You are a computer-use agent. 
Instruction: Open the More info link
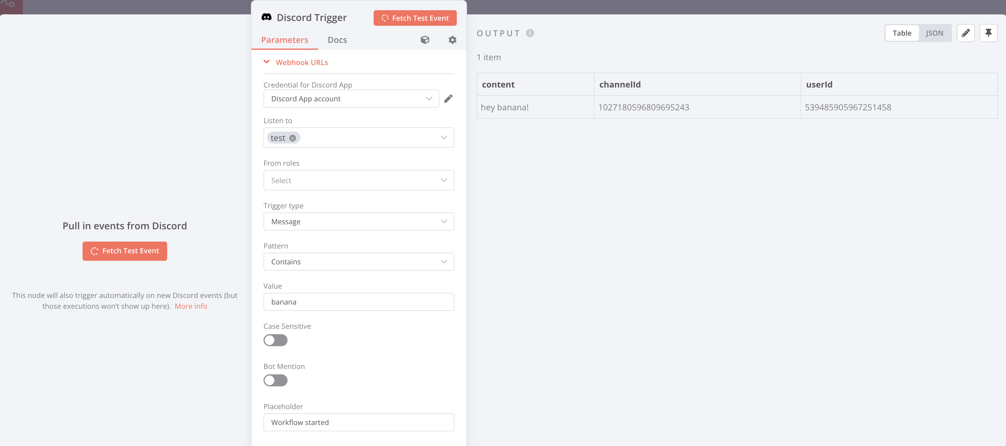pyautogui.click(x=191, y=306)
